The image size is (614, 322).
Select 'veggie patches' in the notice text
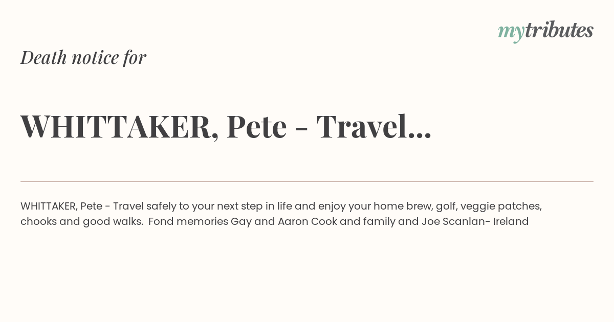pyautogui.click(x=500, y=206)
